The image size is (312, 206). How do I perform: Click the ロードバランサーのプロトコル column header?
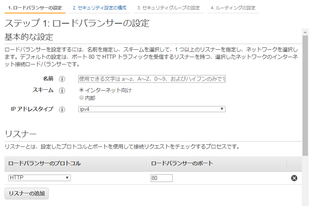click(x=45, y=164)
